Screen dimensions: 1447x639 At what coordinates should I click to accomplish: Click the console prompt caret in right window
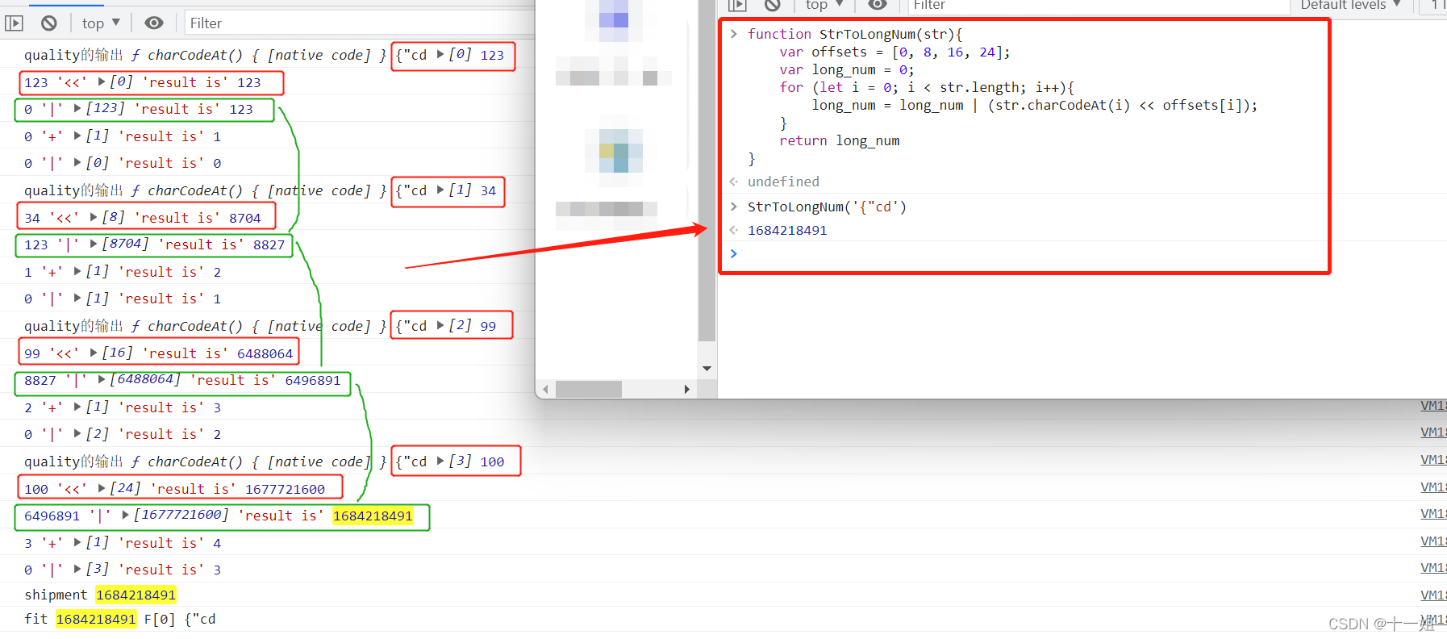click(734, 253)
